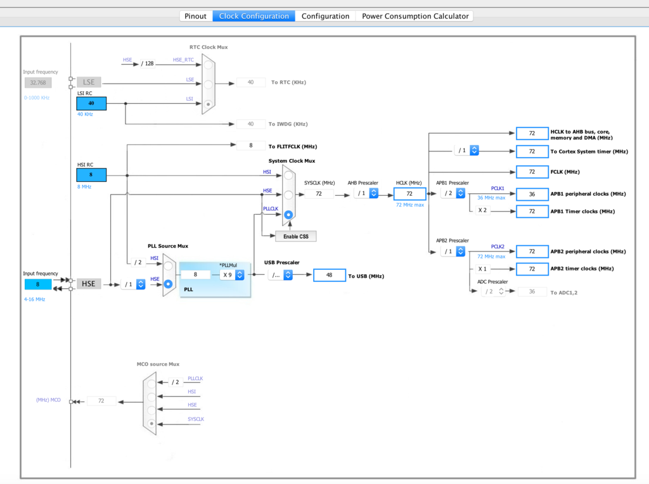Click the APB2 peripheral clocks value box
The image size is (649, 484).
(532, 252)
